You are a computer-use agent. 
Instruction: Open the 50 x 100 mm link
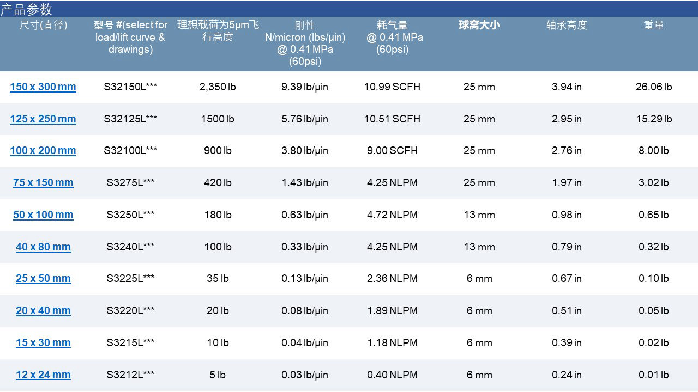(43, 215)
